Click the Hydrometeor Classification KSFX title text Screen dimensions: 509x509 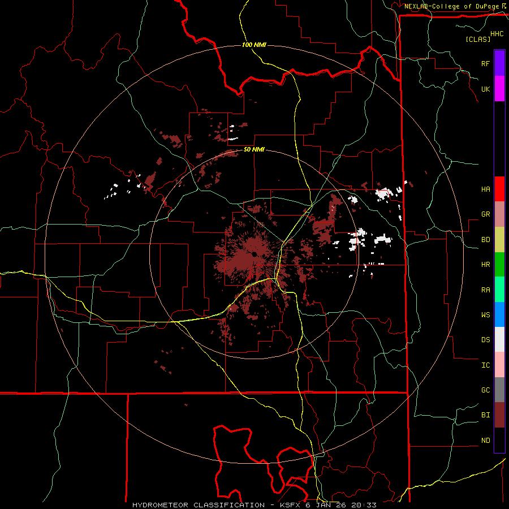coord(254,505)
